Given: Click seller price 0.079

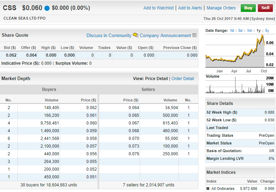Looking at the screenshot, I should (x=133, y=154).
